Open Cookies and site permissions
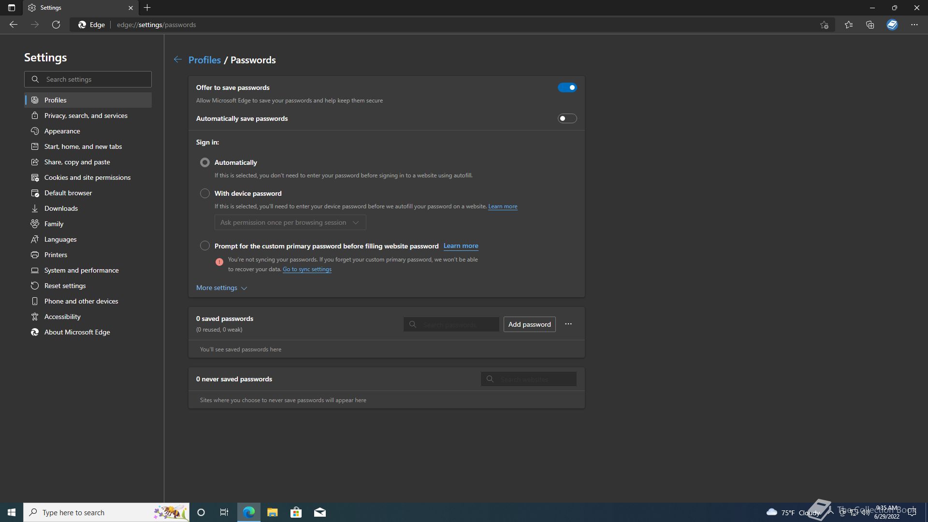This screenshot has height=522, width=928. click(x=88, y=177)
